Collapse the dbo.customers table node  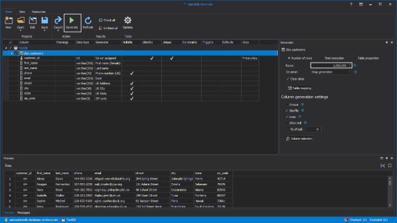pos(11,53)
